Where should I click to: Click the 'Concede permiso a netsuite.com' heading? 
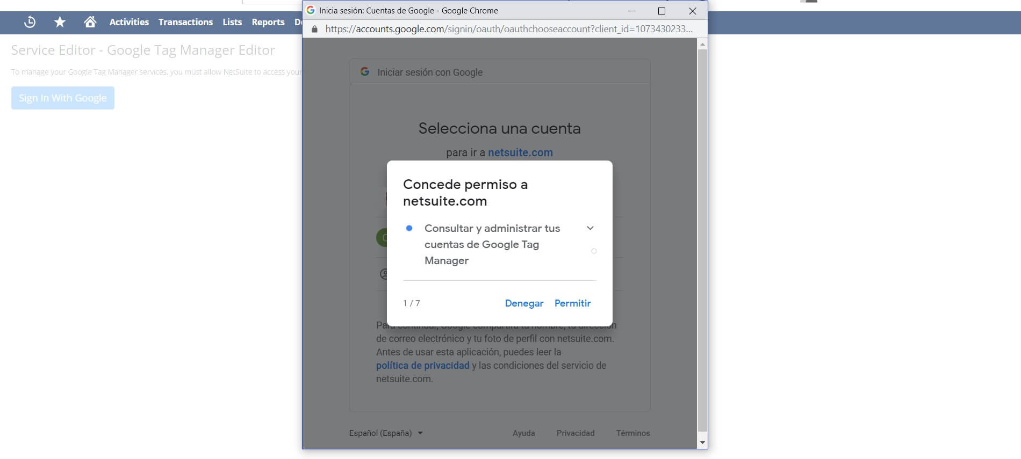465,193
